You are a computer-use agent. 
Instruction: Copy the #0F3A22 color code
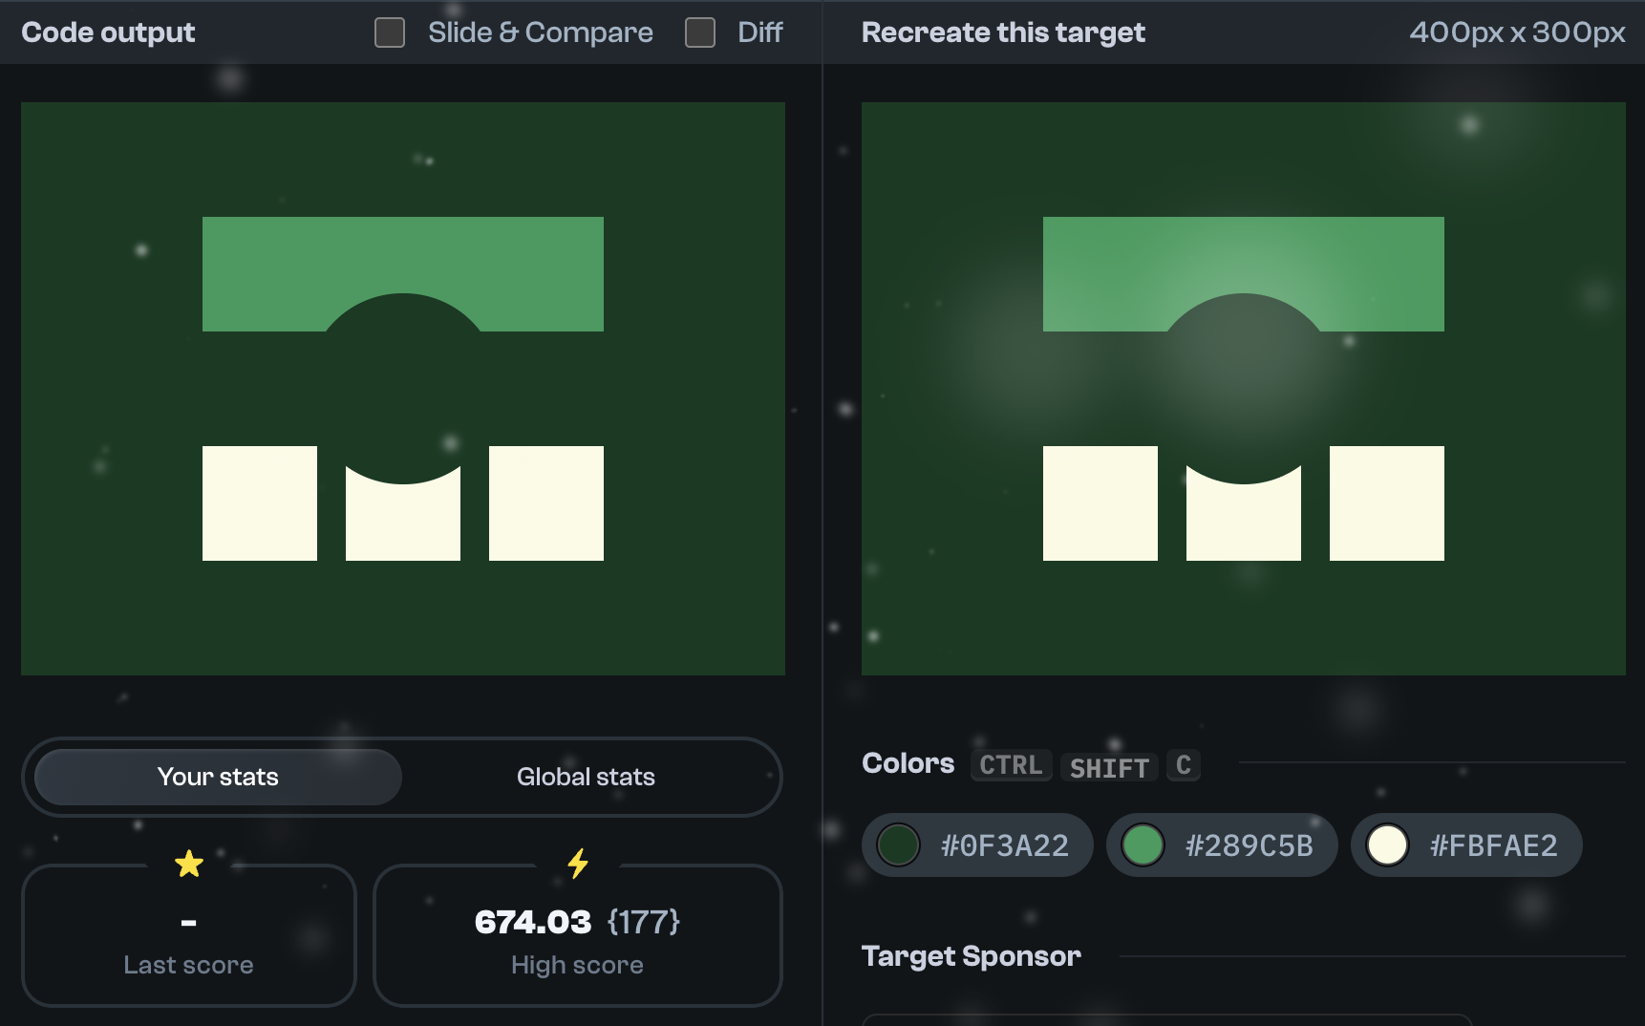point(1003,844)
